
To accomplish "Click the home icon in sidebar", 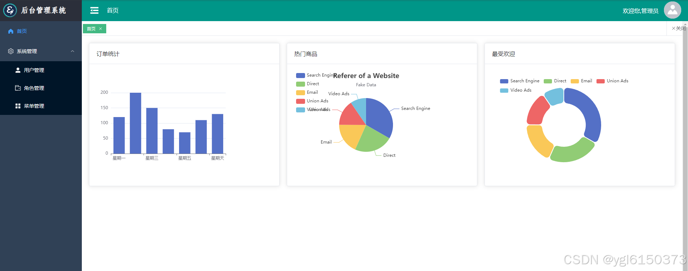I will [11, 31].
